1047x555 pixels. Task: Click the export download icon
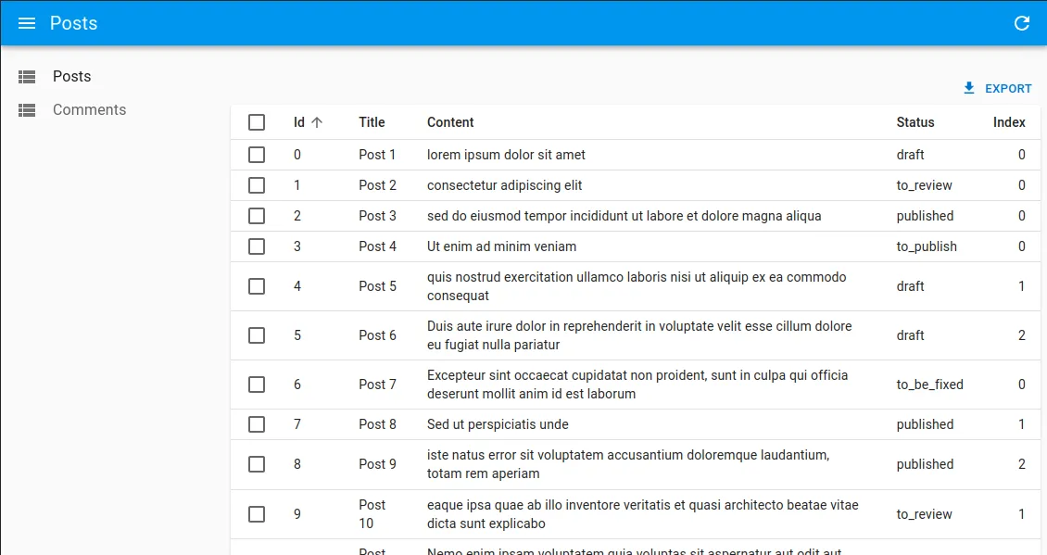pos(969,88)
